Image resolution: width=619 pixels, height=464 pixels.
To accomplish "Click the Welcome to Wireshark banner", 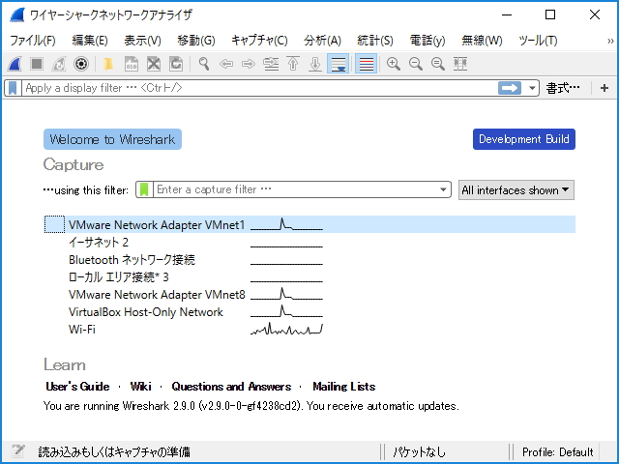I will [112, 139].
